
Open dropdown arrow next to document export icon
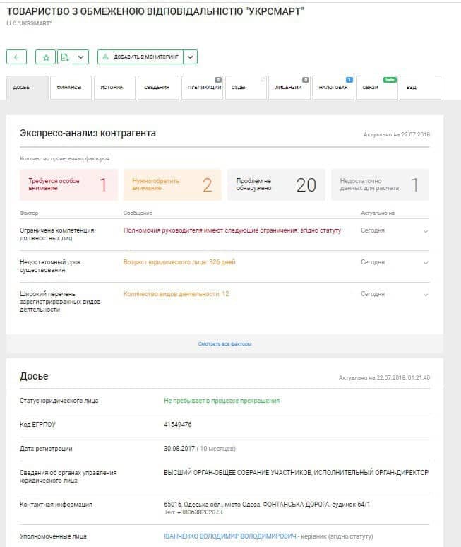pos(81,57)
